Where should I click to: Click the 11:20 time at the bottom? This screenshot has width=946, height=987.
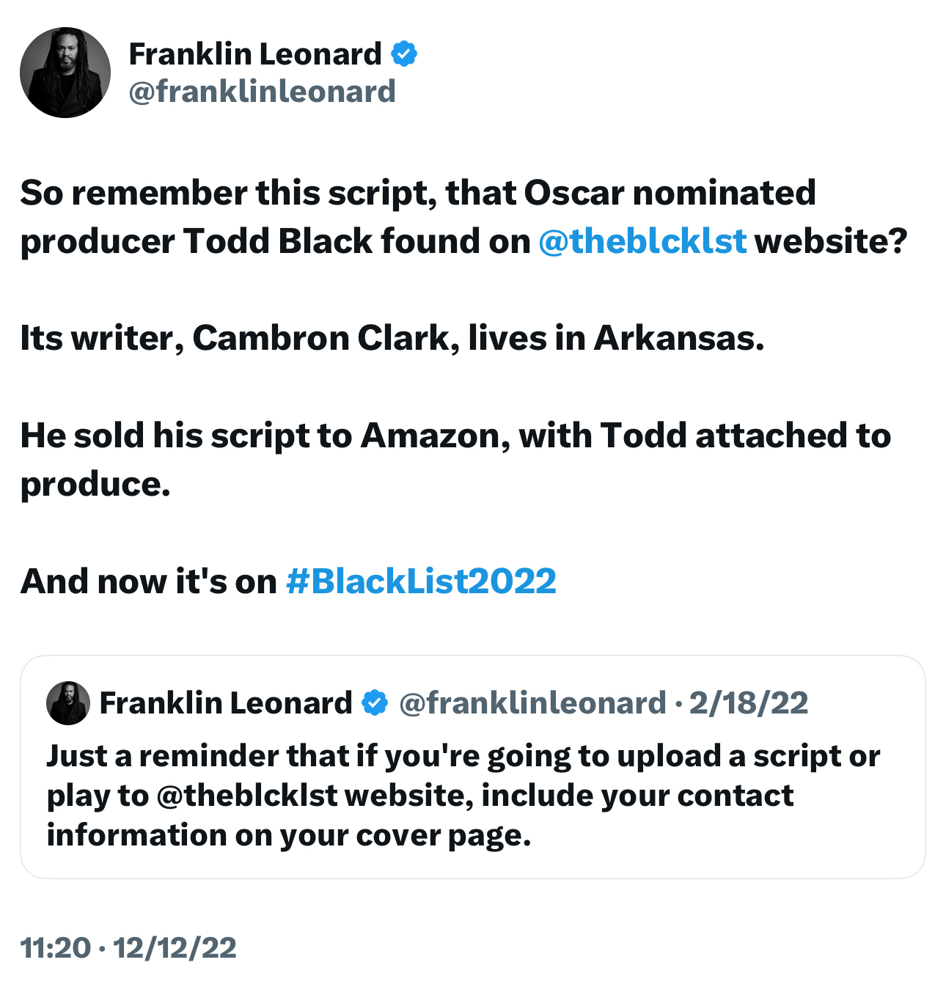pyautogui.click(x=55, y=947)
